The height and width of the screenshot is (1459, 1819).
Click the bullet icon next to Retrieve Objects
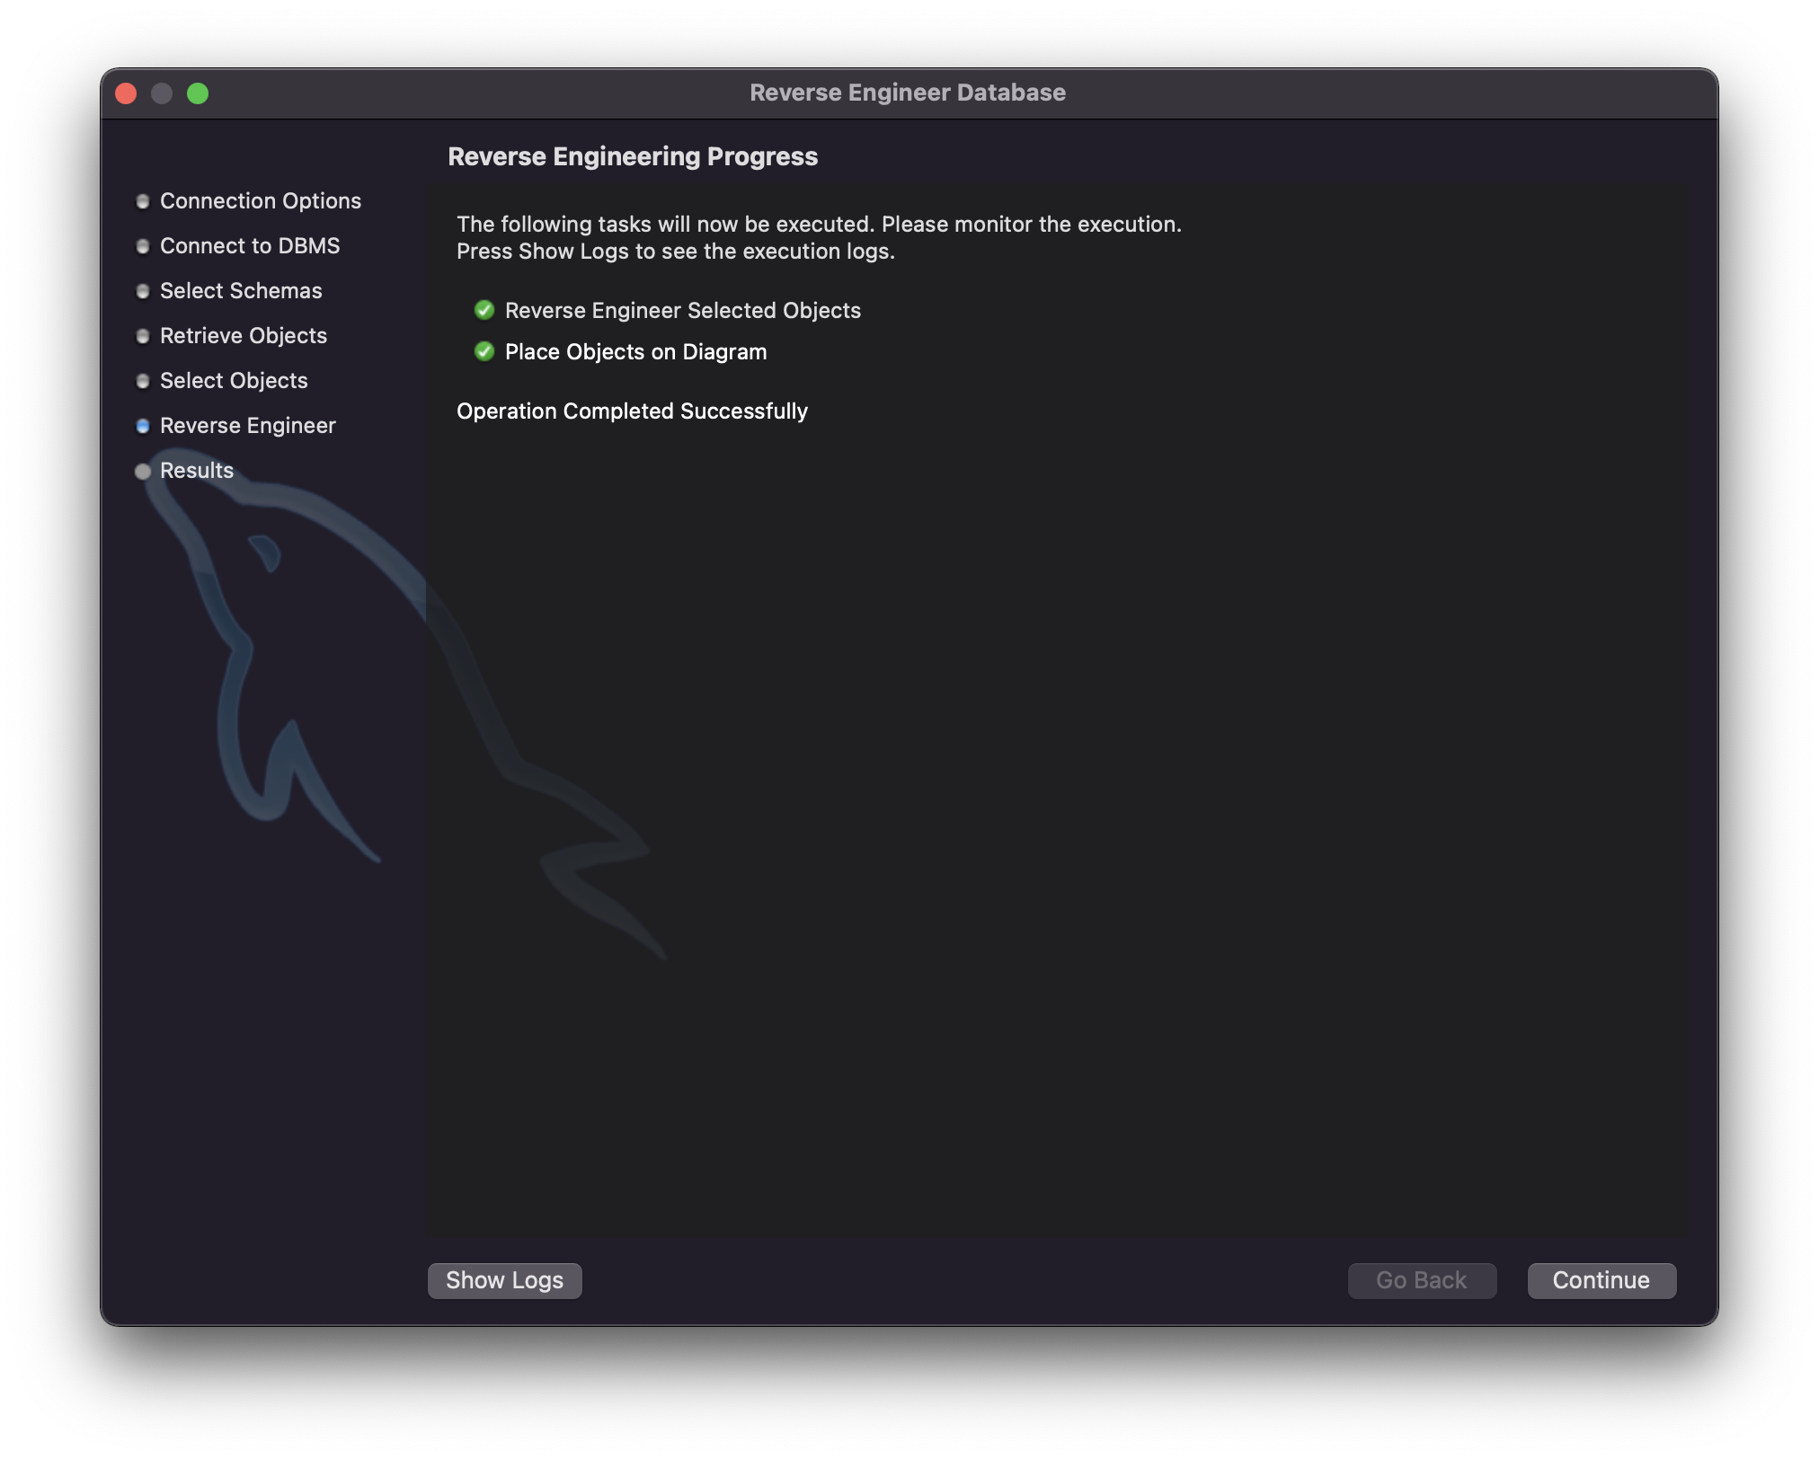point(142,336)
